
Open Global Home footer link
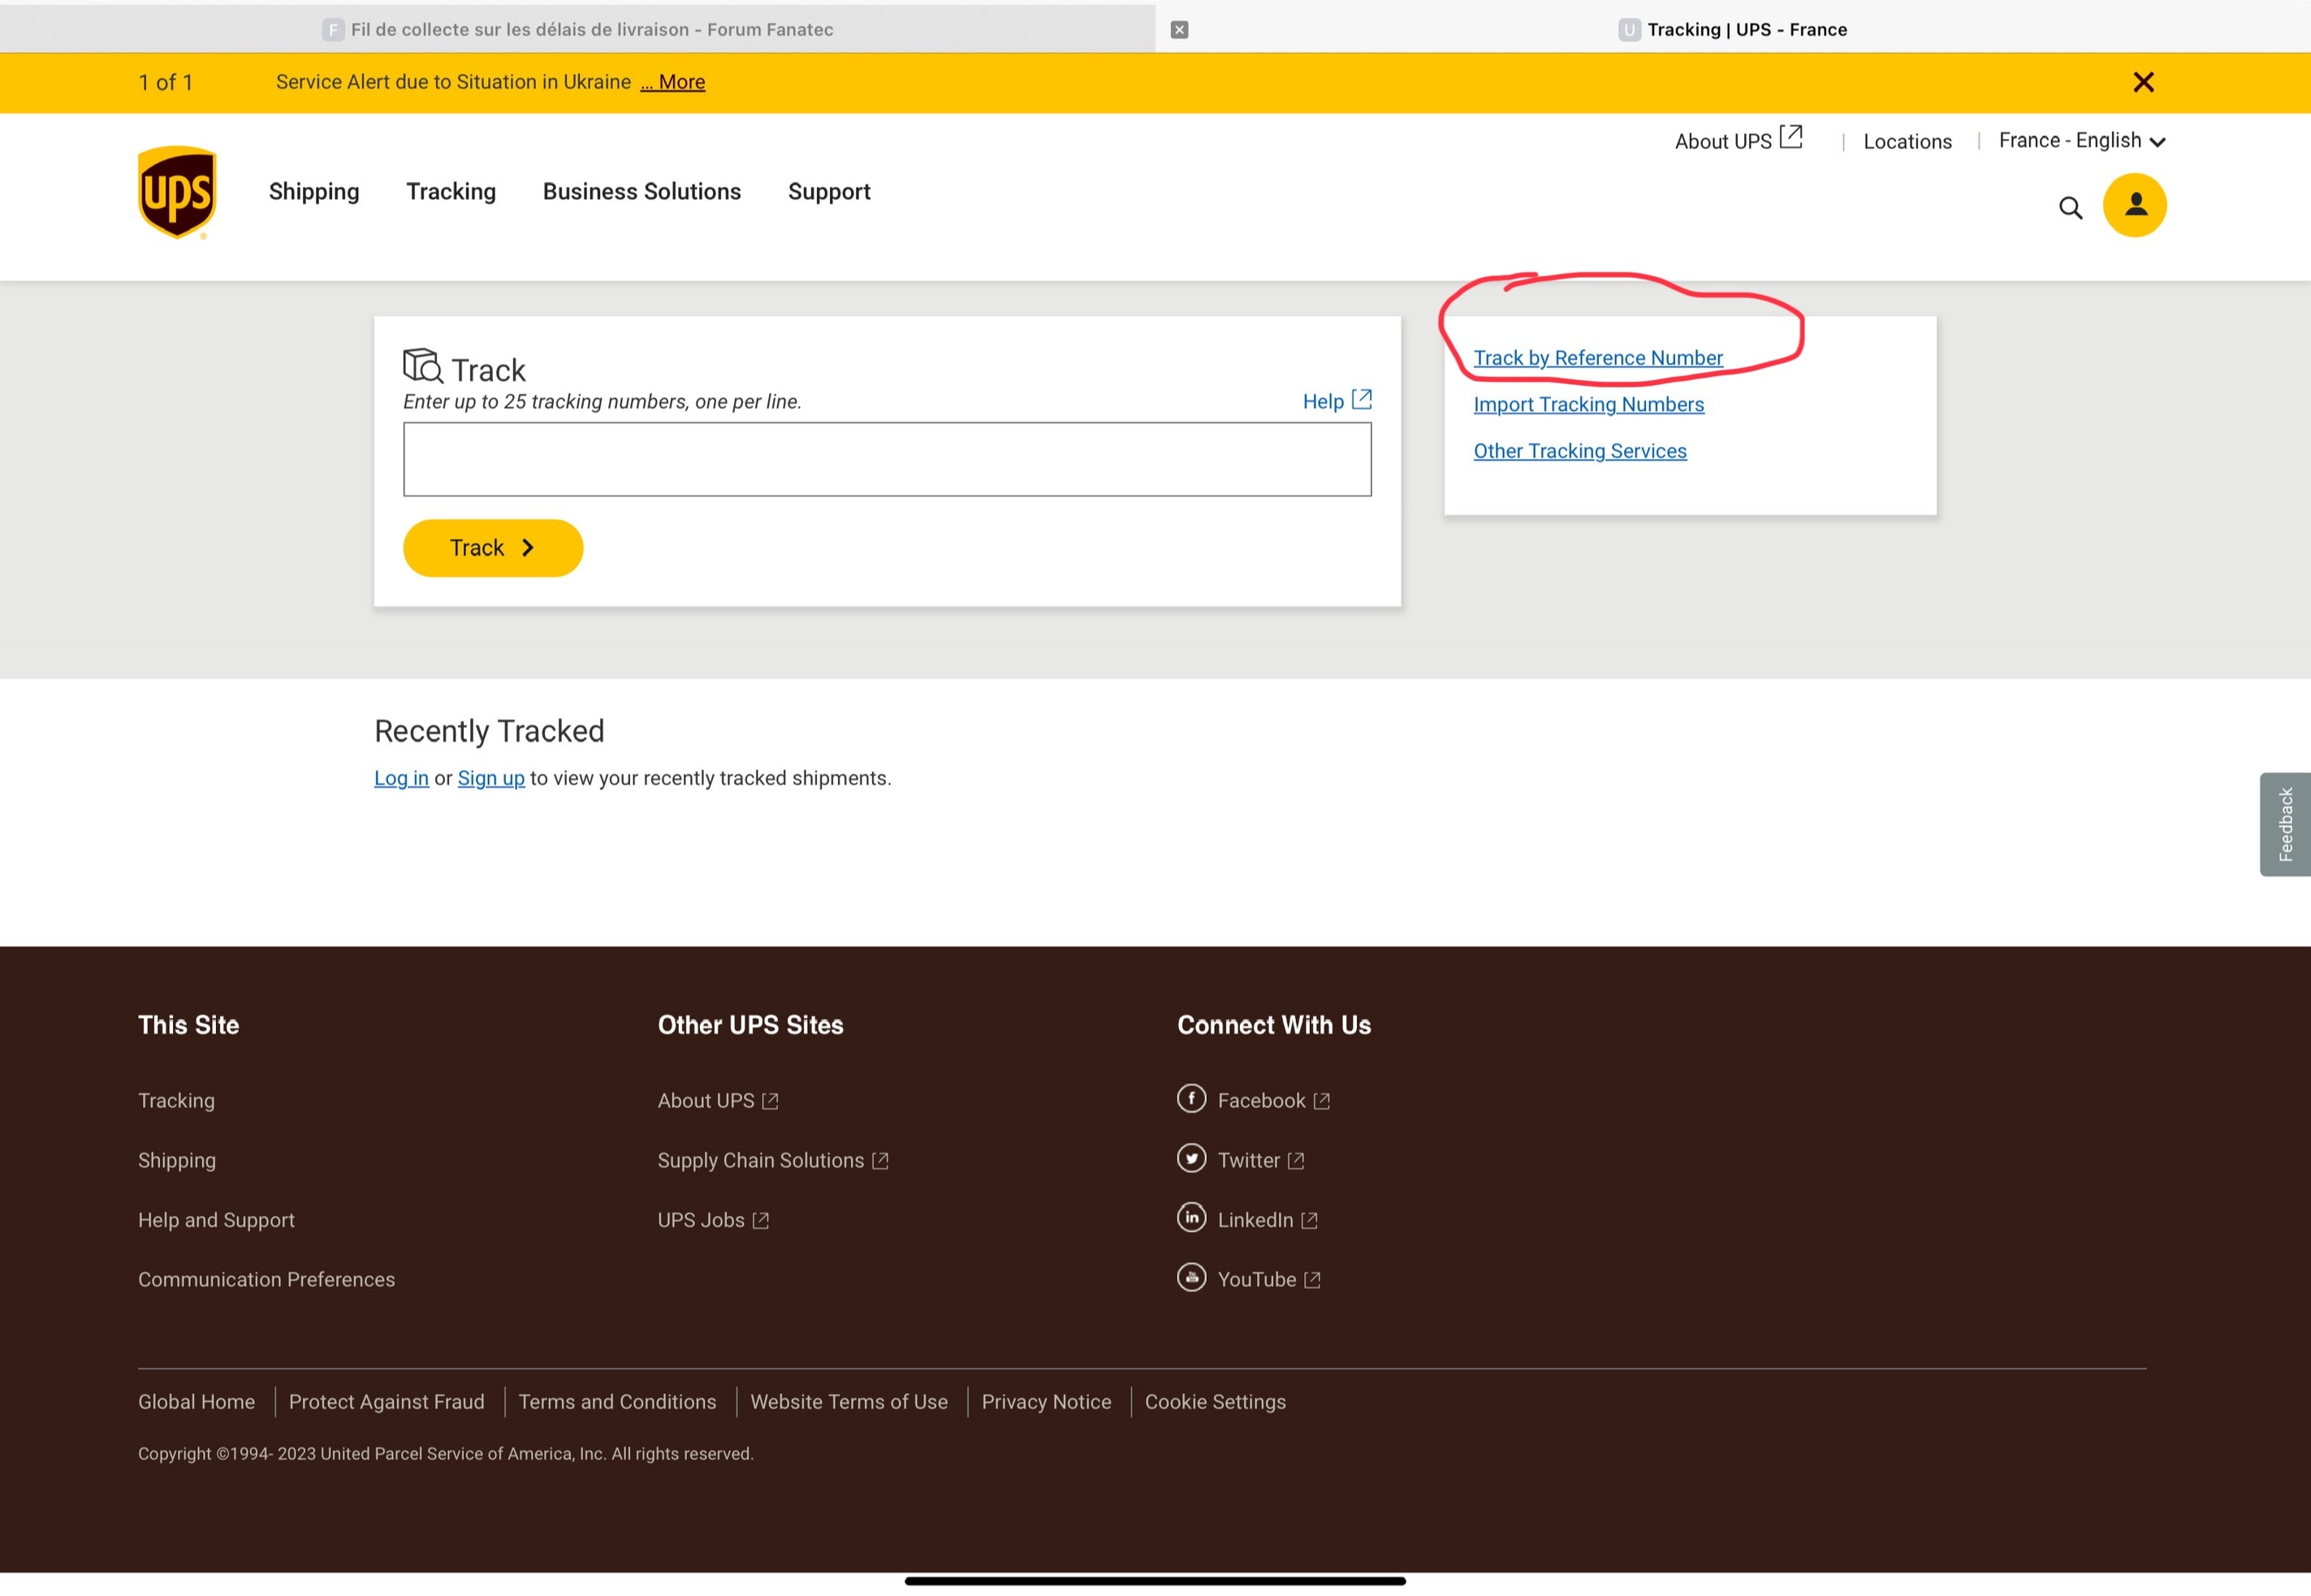coord(196,1401)
